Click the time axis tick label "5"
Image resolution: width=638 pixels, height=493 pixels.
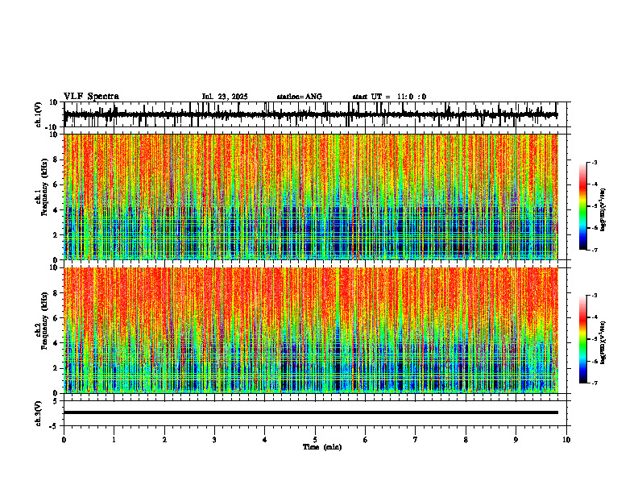(x=315, y=440)
